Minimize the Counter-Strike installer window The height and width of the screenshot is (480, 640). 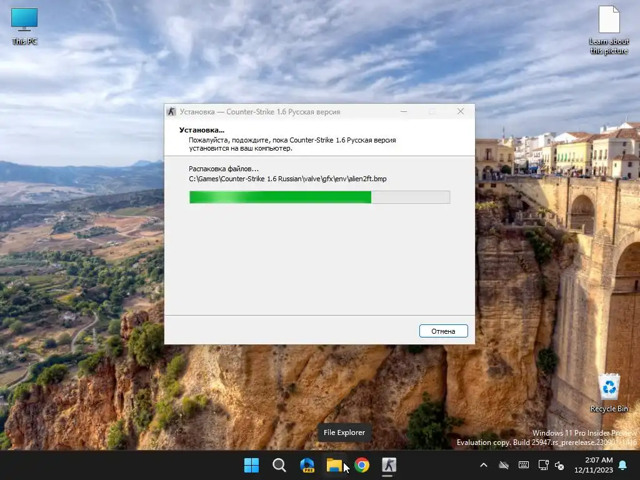click(404, 111)
